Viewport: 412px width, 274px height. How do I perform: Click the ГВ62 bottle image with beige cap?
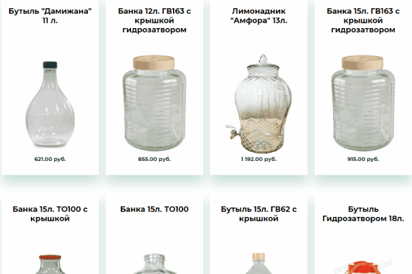(x=259, y=264)
